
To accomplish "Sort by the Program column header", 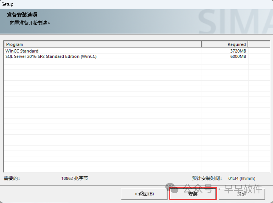I will pos(102,44).
